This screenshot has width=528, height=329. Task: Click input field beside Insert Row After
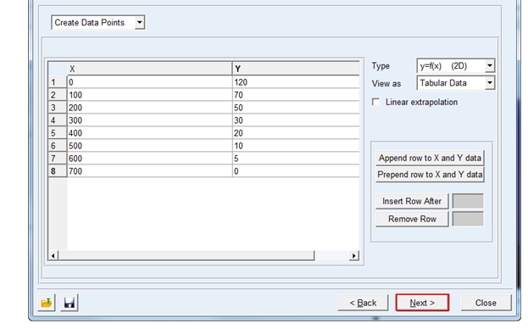(x=468, y=201)
